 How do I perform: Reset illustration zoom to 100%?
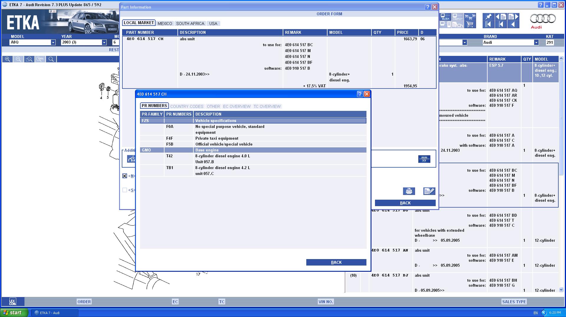click(x=40, y=59)
